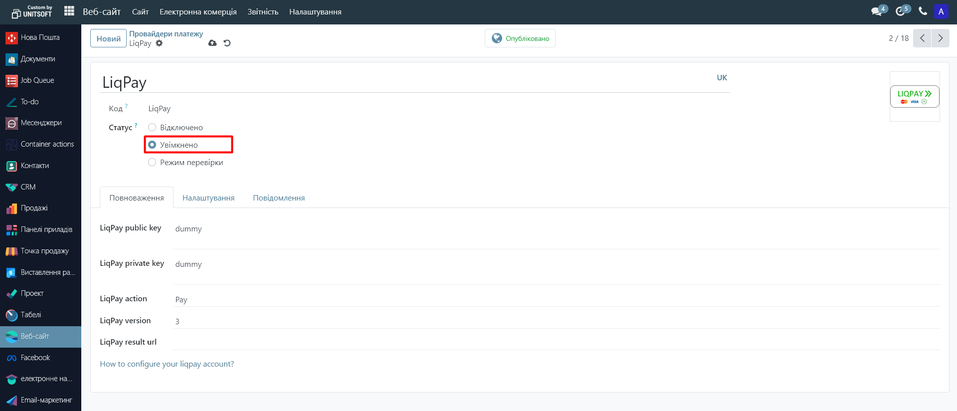Open the chat messages icon
Viewport: 957px width, 411px height.
(876, 11)
